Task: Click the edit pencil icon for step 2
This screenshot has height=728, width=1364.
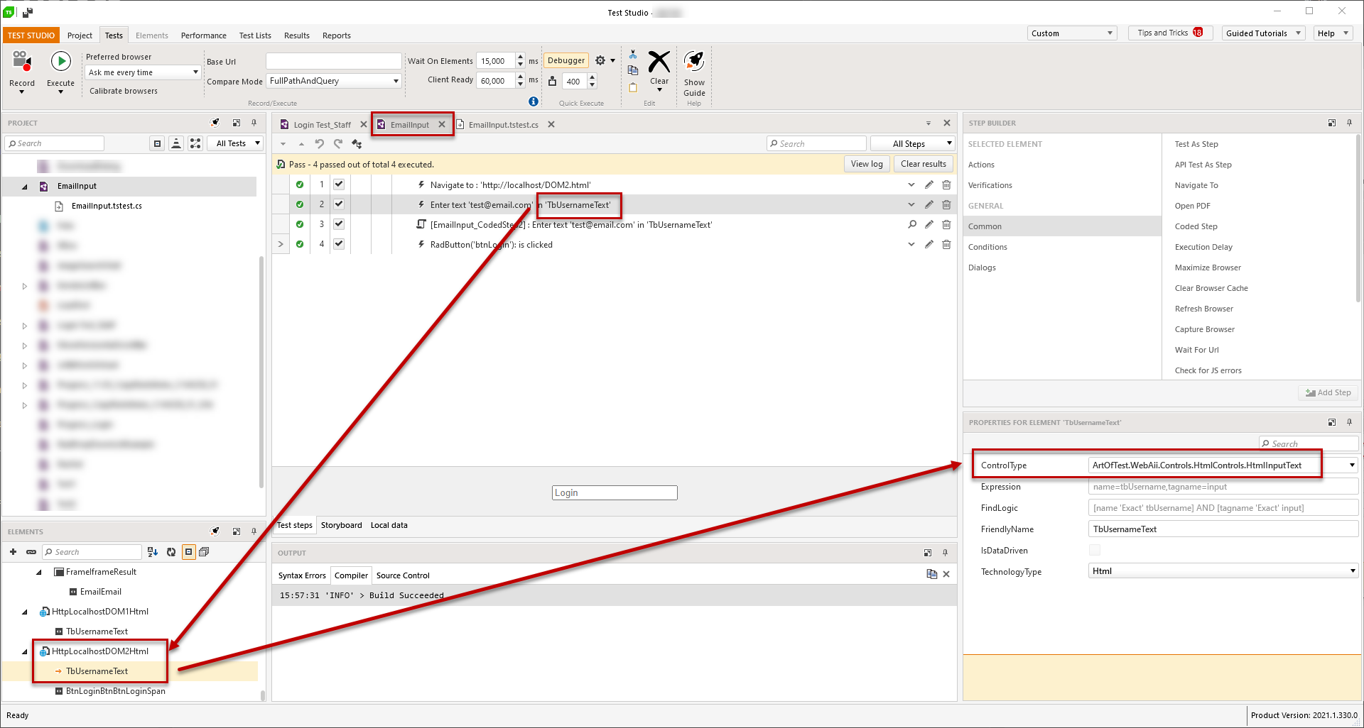Action: [x=929, y=205]
